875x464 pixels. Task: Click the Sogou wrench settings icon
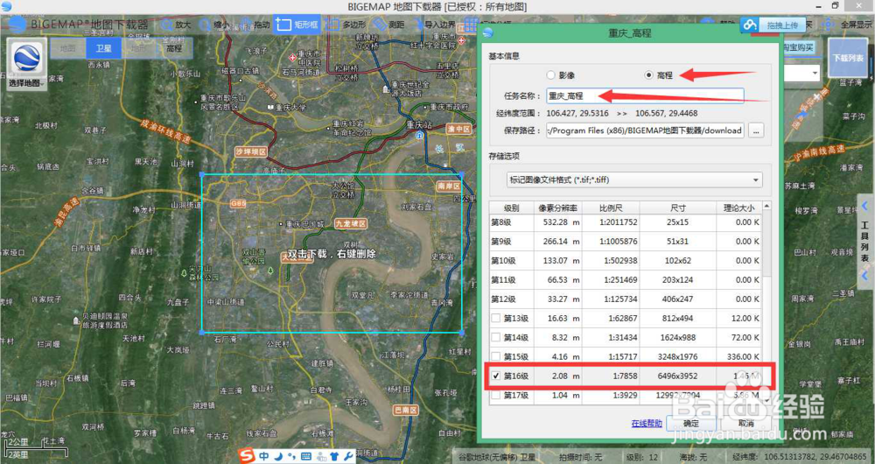tap(348, 455)
